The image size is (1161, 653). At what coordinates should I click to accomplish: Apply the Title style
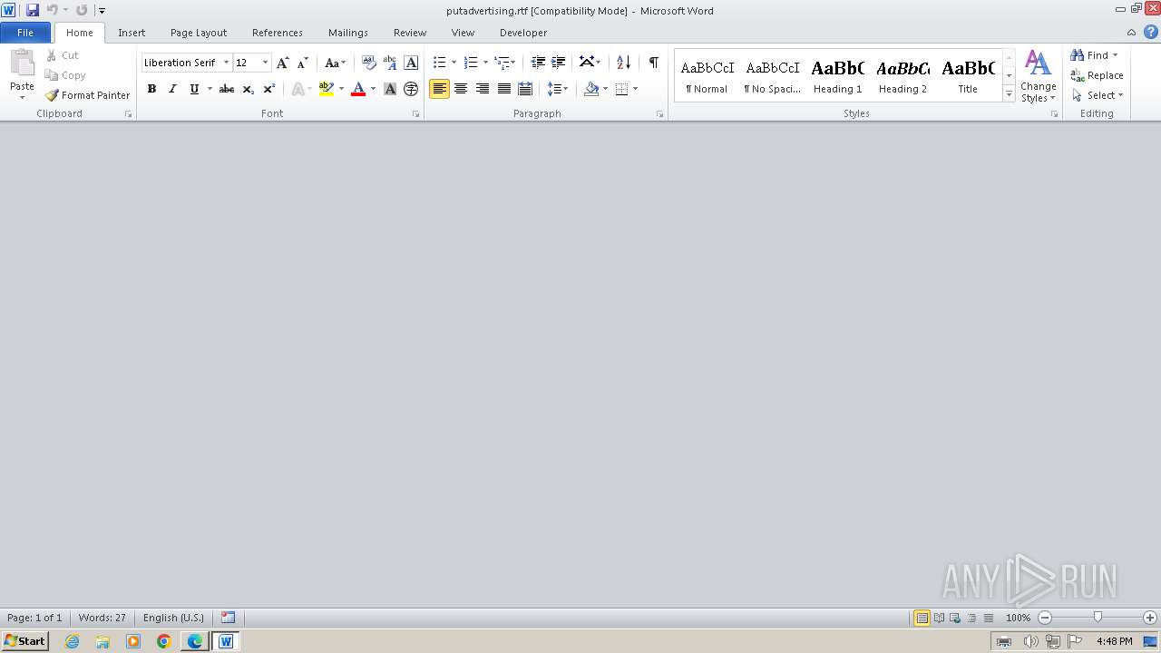[x=968, y=76]
